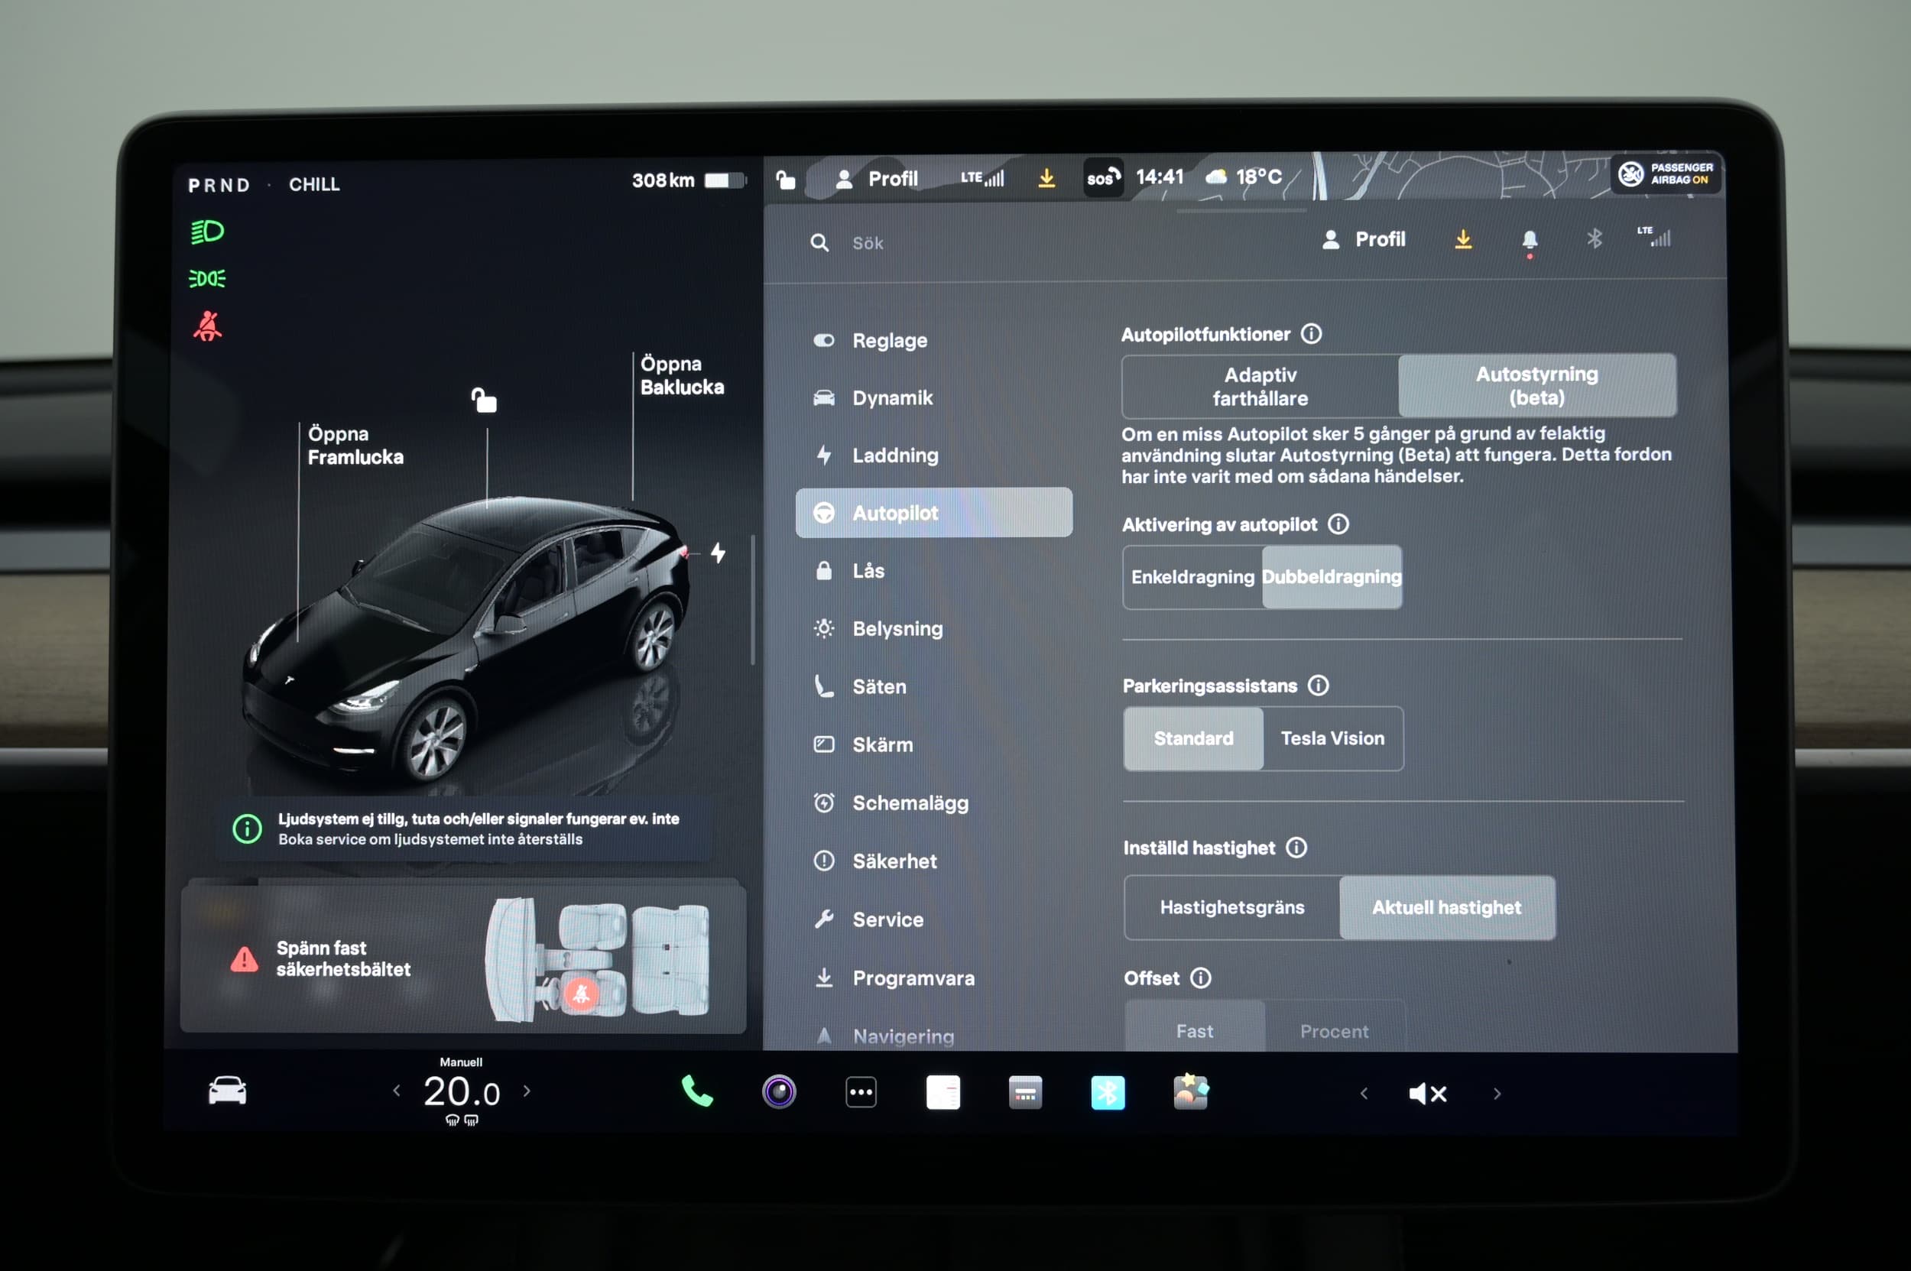Open the Schemalägg settings menu

934,802
